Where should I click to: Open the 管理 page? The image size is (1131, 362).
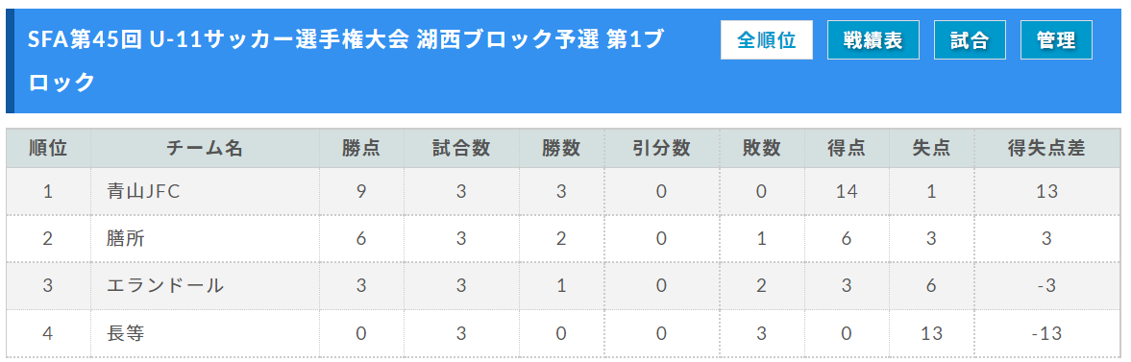(1056, 40)
